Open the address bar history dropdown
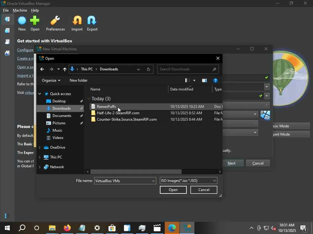The width and height of the screenshot is (313, 234). point(138,69)
